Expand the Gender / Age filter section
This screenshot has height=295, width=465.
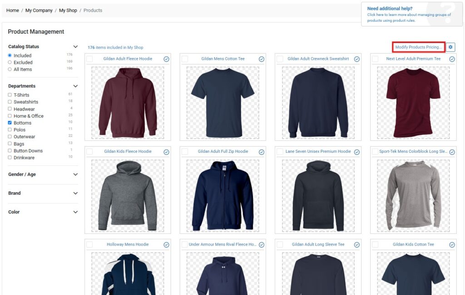(x=75, y=174)
